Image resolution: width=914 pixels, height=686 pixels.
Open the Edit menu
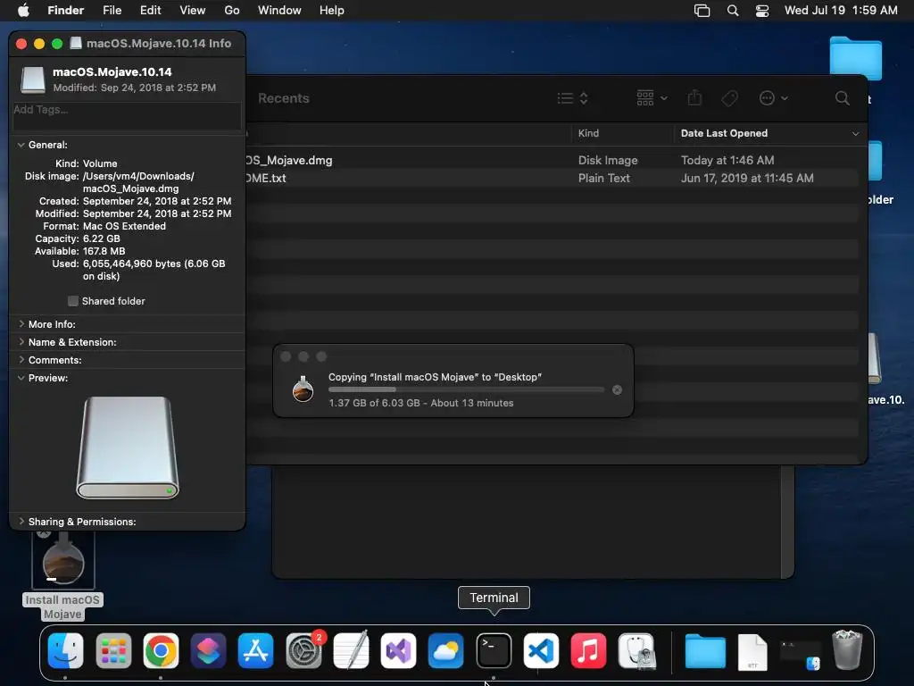(x=150, y=11)
